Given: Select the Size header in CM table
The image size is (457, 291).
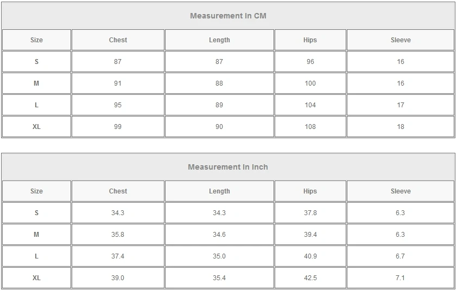Looking at the screenshot, I should (36, 40).
